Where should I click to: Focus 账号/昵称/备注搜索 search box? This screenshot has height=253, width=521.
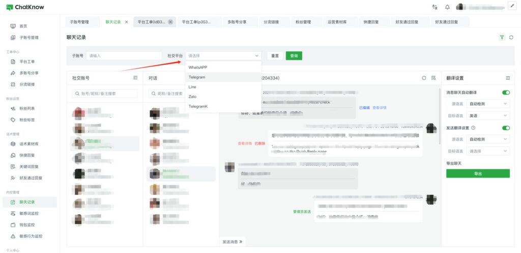pyautogui.click(x=105, y=93)
